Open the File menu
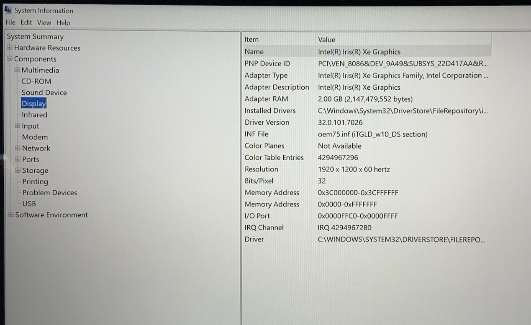The image size is (531, 325). pos(10,23)
